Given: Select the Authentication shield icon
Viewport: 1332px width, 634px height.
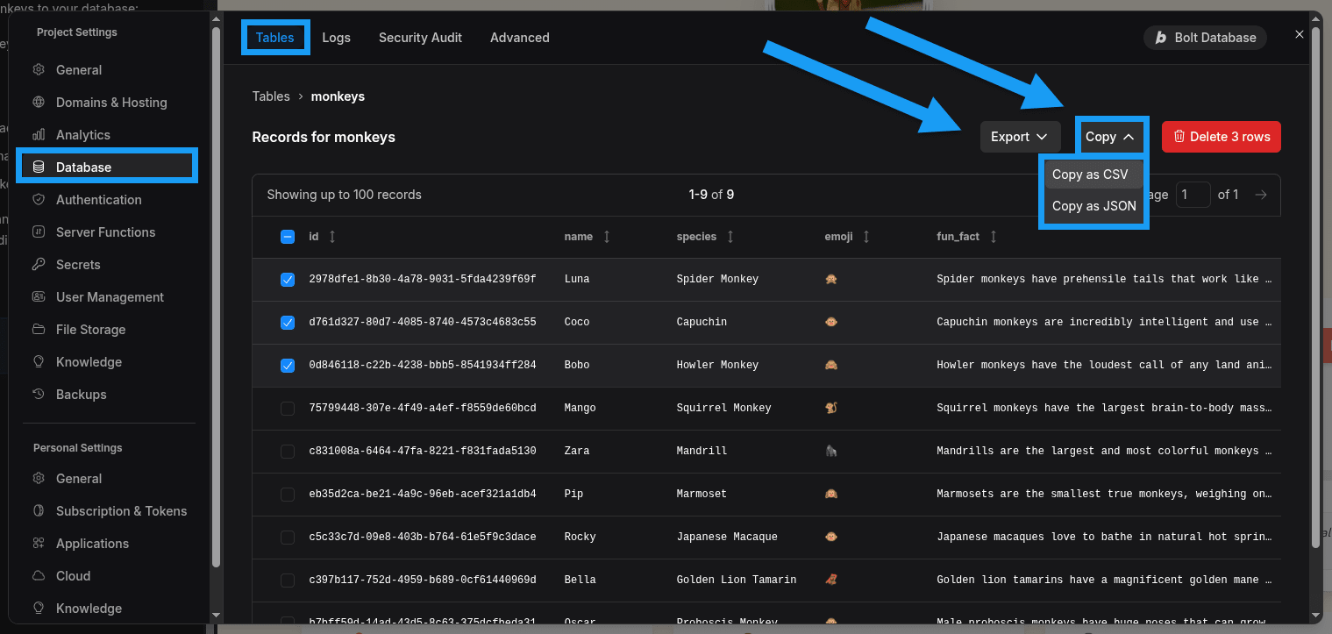Looking at the screenshot, I should coord(38,199).
